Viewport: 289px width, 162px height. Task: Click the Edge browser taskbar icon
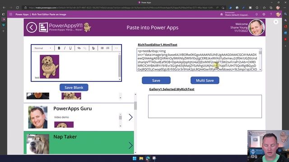(148, 158)
